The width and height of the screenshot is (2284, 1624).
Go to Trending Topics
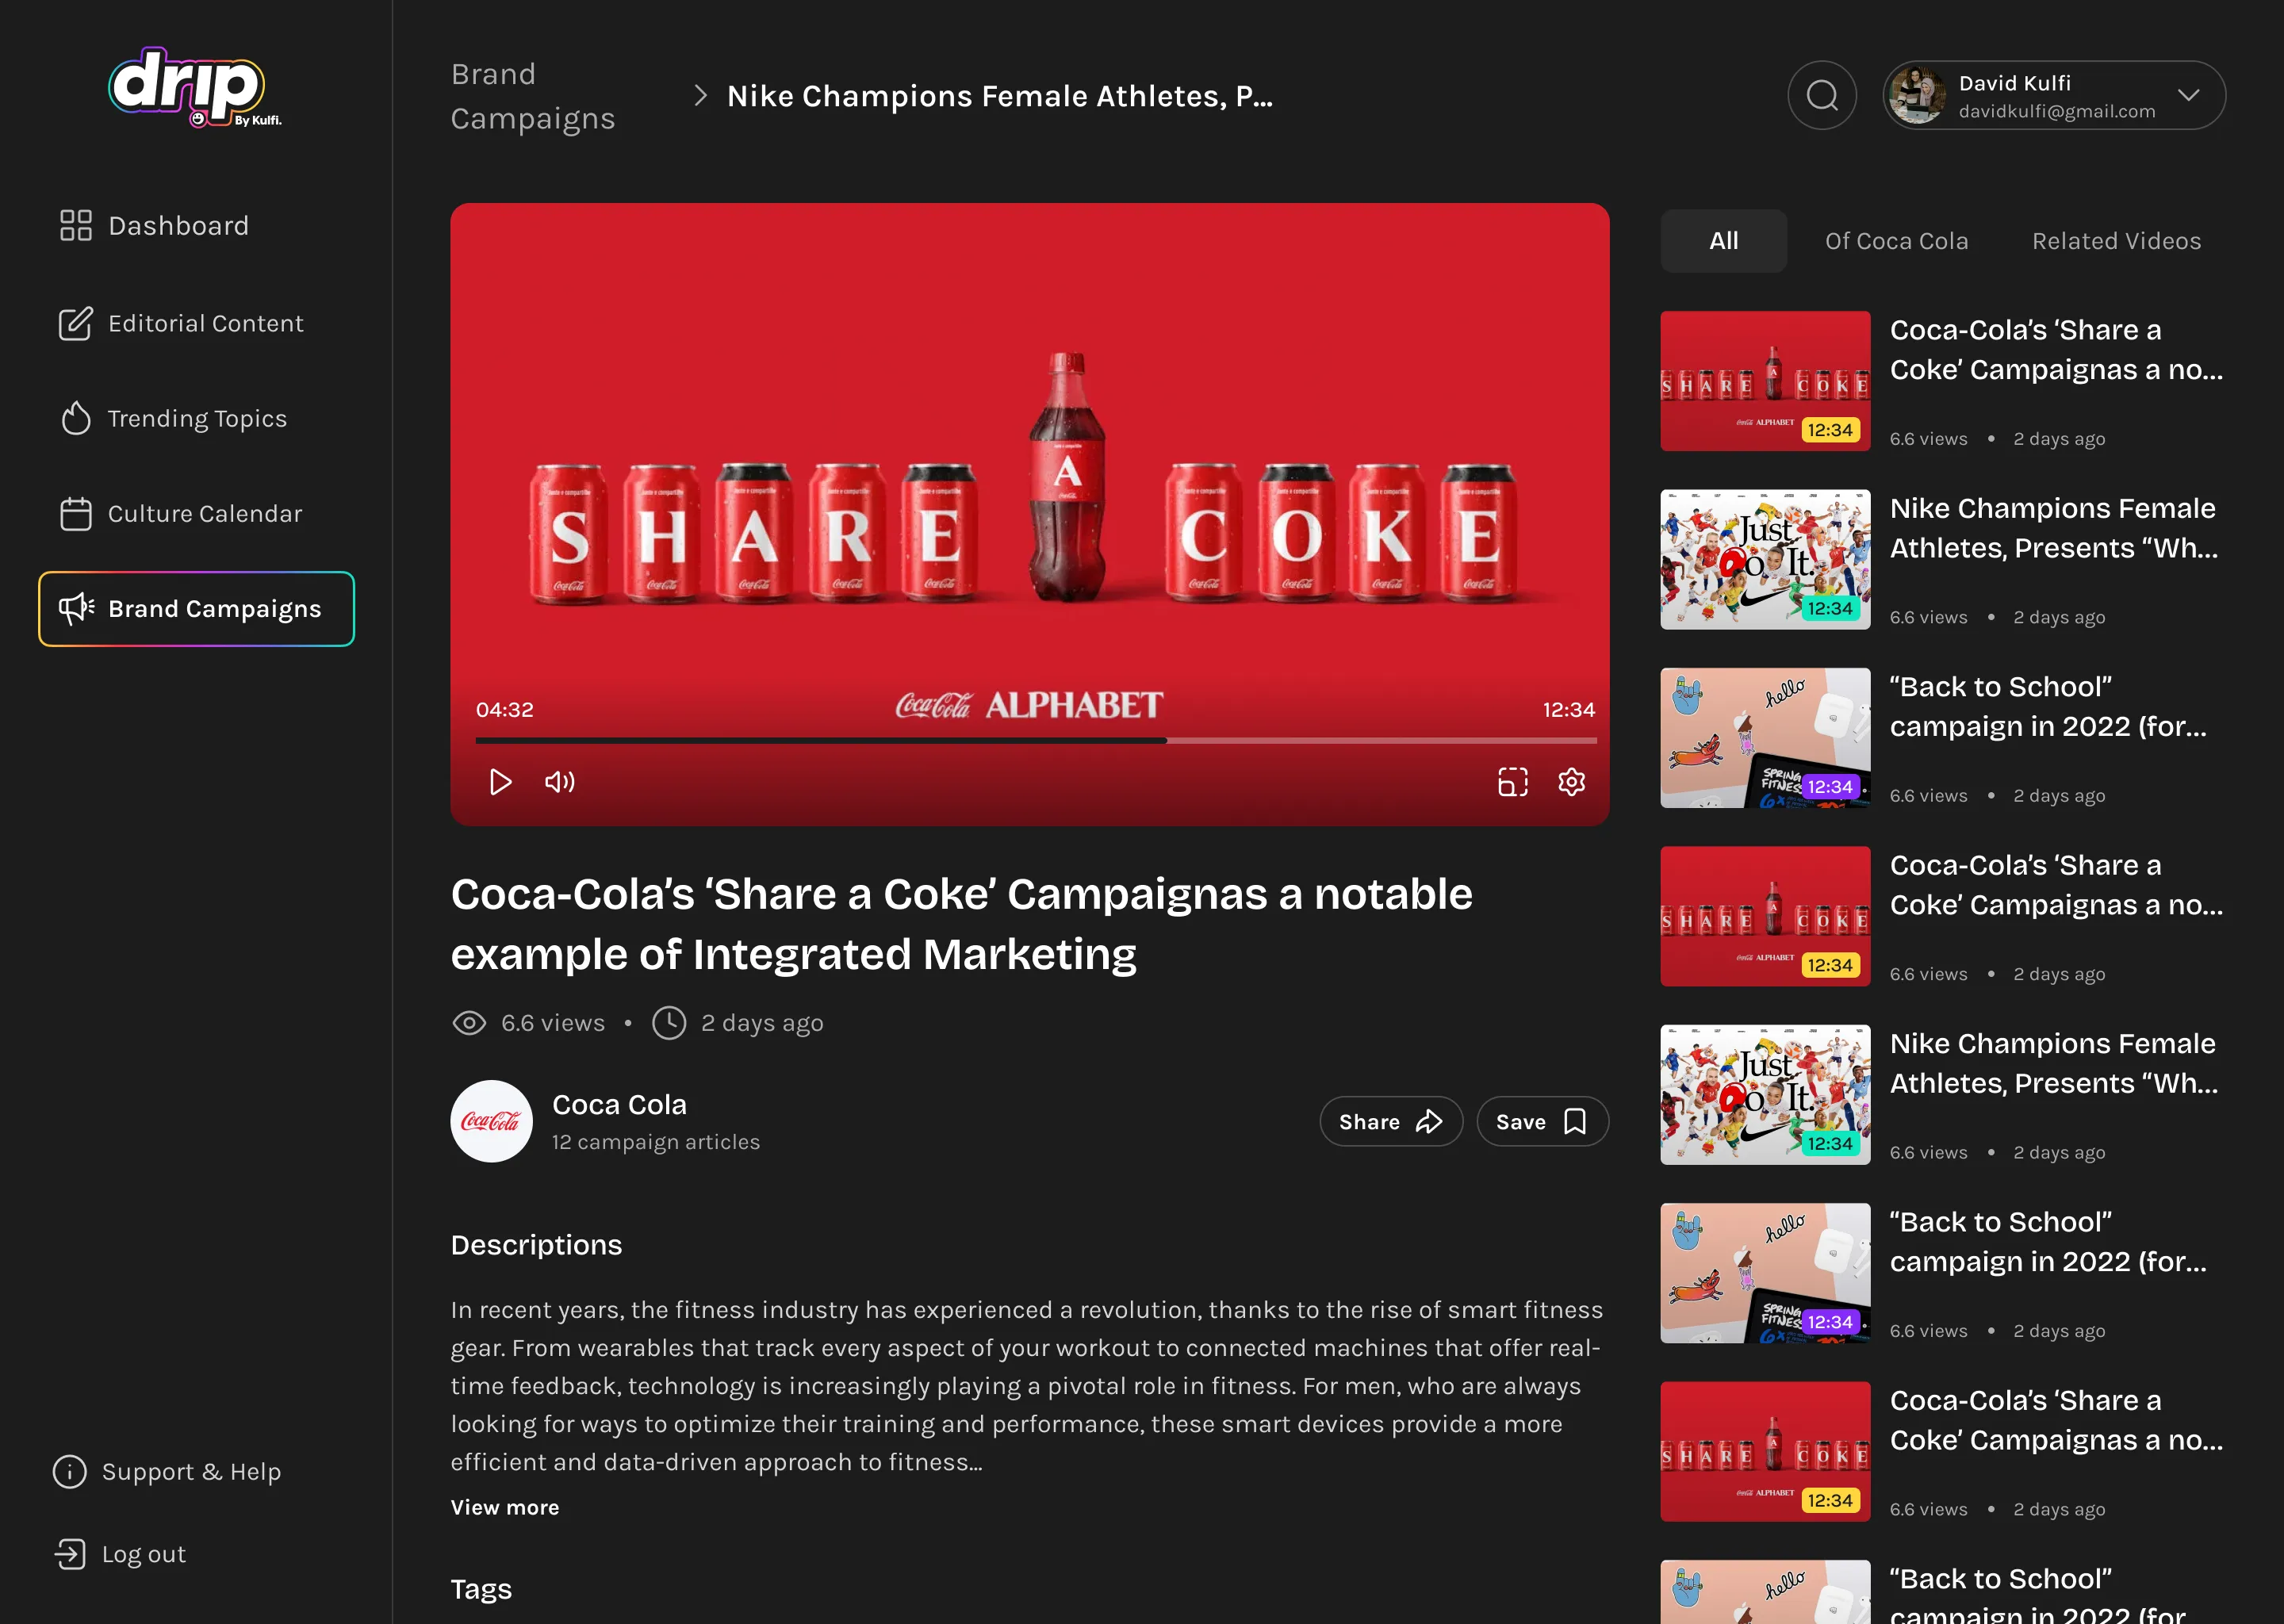click(x=173, y=419)
